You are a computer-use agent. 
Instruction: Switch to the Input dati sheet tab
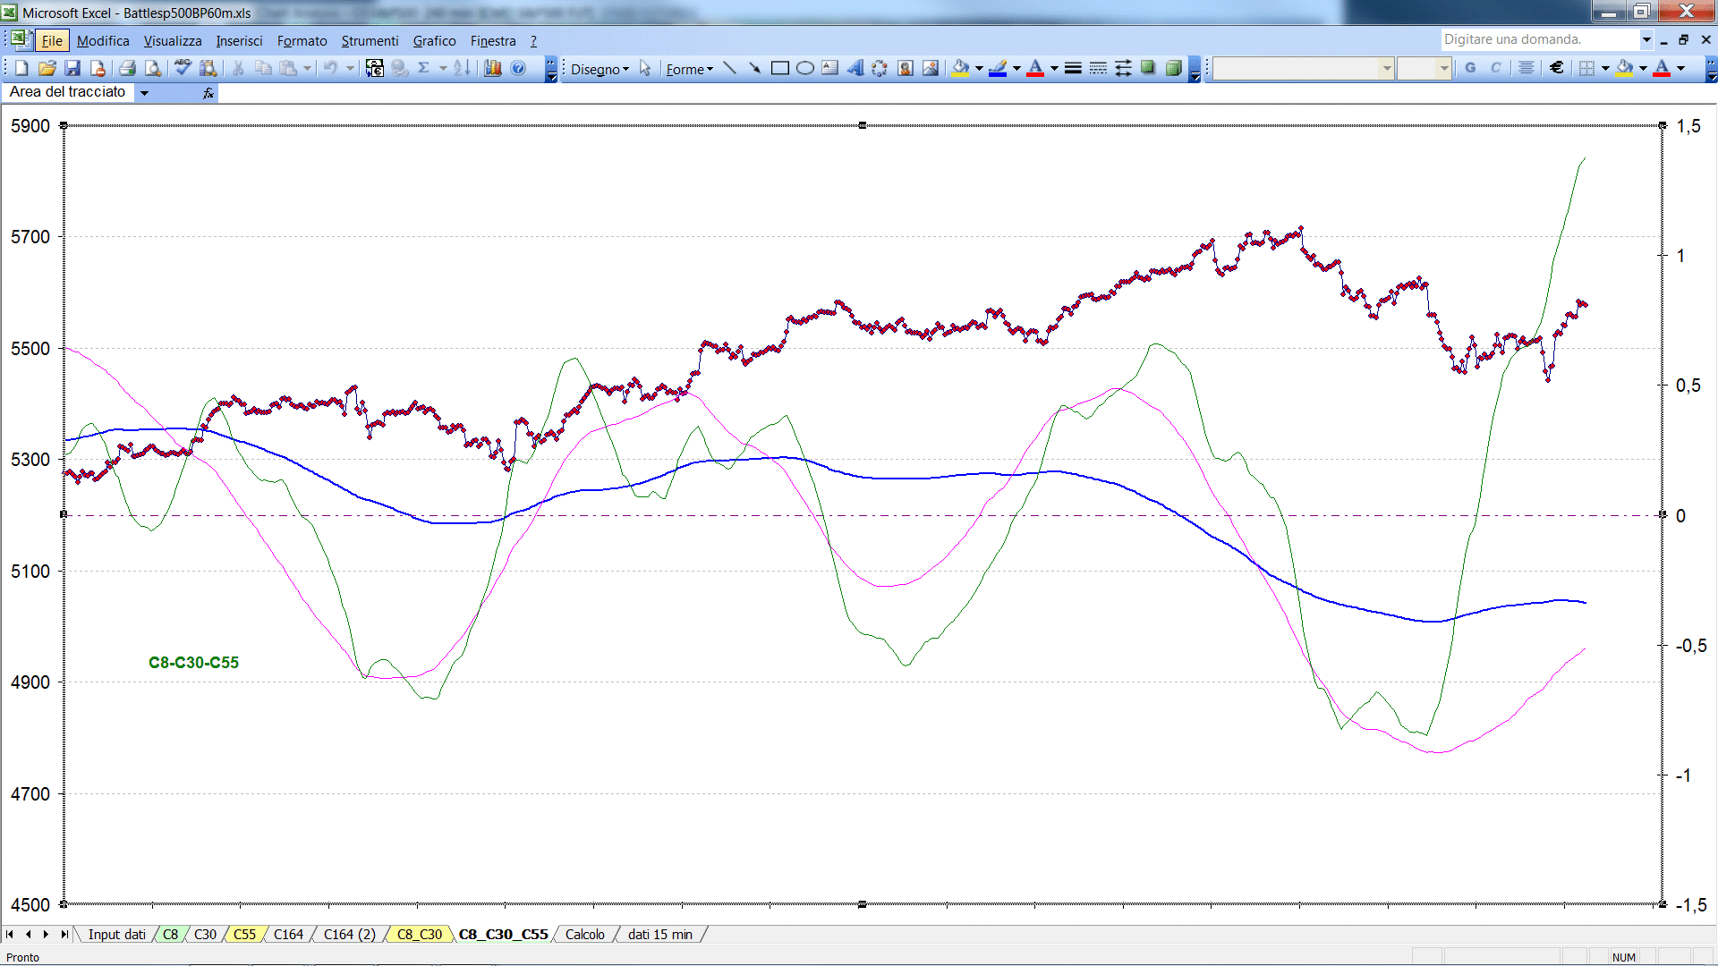coord(116,934)
